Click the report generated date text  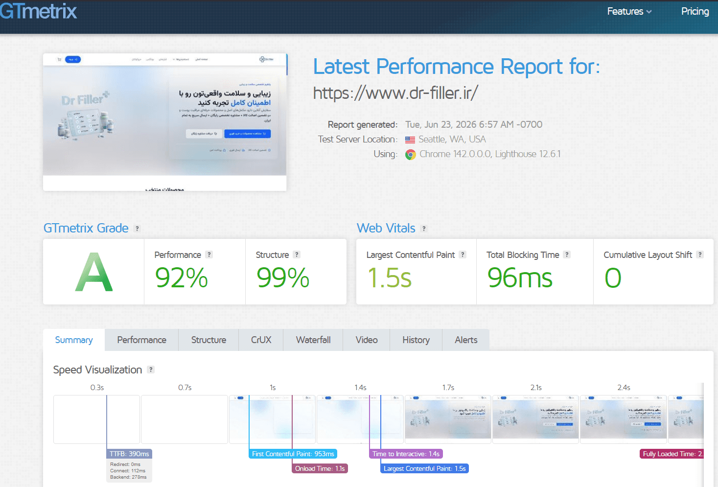click(474, 124)
